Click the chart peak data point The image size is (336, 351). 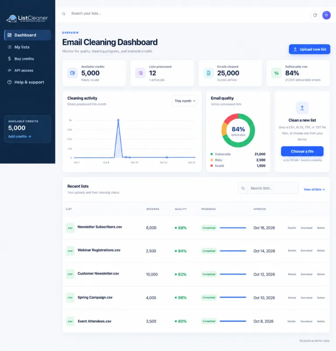point(118,120)
